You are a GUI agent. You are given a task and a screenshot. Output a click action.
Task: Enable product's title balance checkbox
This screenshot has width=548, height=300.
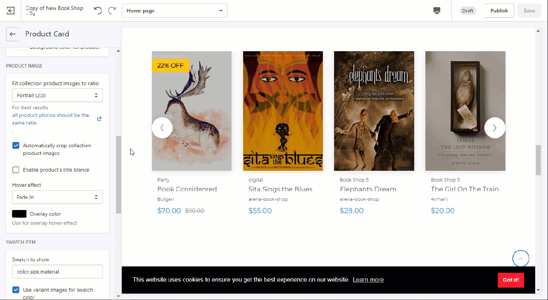click(x=16, y=170)
